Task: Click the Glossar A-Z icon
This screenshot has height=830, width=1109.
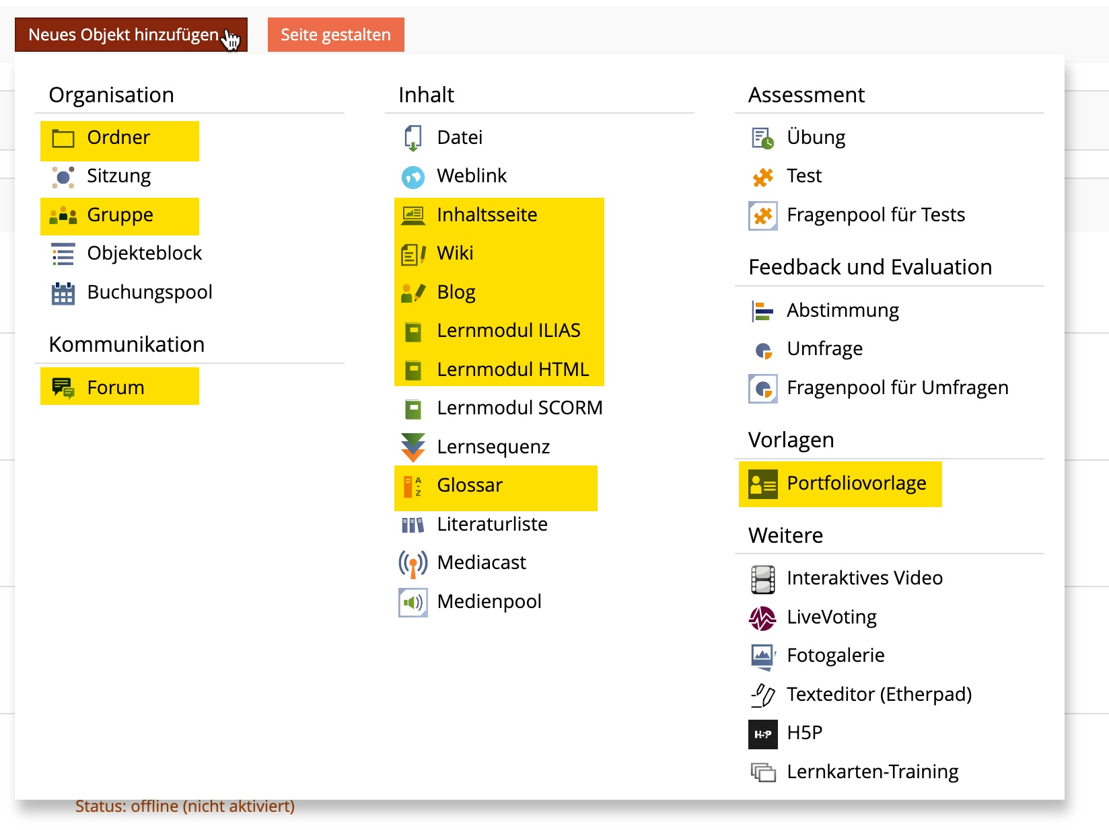Action: click(413, 486)
